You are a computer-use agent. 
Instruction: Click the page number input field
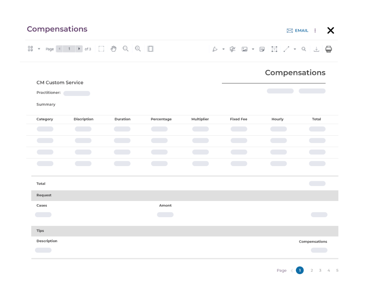coord(69,49)
